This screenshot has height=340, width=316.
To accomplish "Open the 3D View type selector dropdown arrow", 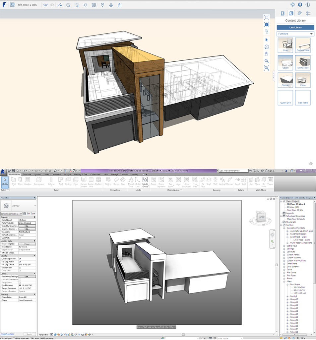I will (35, 206).
